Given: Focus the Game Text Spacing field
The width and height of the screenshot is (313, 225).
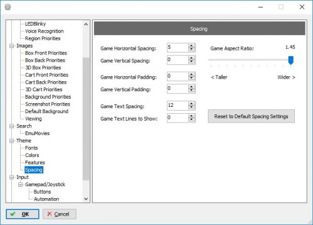Looking at the screenshot, I should pos(178,106).
